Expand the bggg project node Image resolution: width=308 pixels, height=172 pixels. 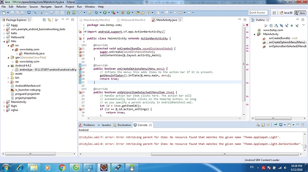(x=4, y=25)
